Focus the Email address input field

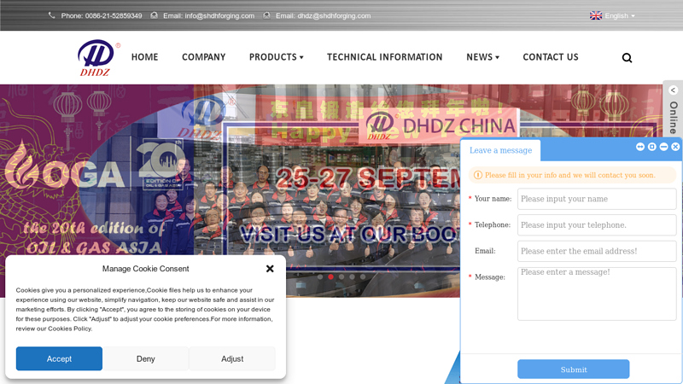597,251
